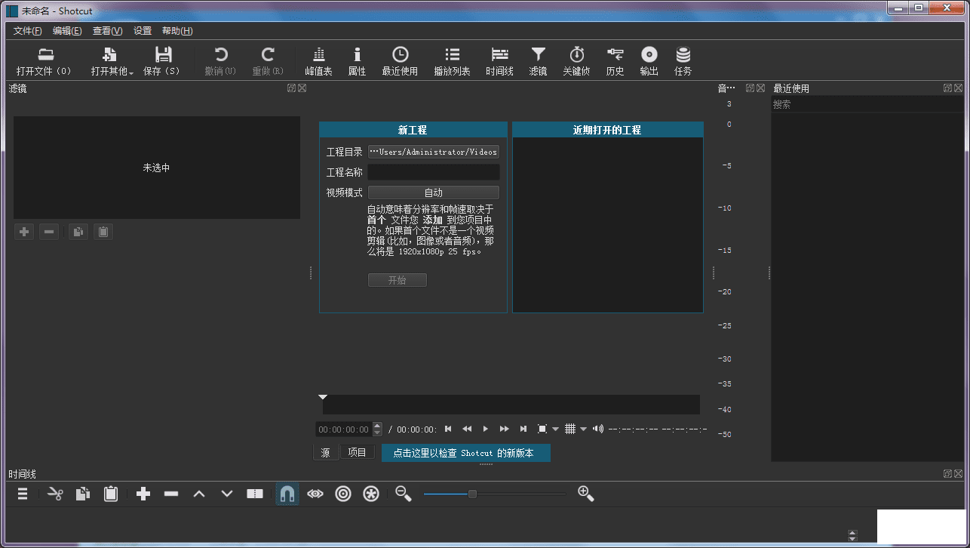Switch to the 项目 project tab
970x548 pixels.
357,453
